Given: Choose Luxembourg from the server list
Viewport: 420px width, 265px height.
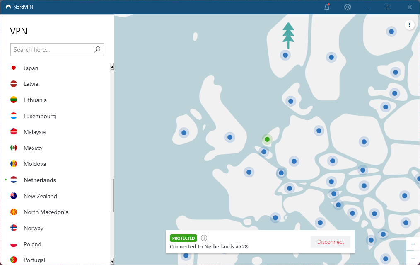Looking at the screenshot, I should pos(39,116).
